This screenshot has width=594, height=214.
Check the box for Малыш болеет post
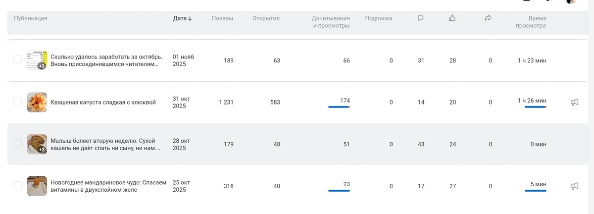click(x=18, y=144)
